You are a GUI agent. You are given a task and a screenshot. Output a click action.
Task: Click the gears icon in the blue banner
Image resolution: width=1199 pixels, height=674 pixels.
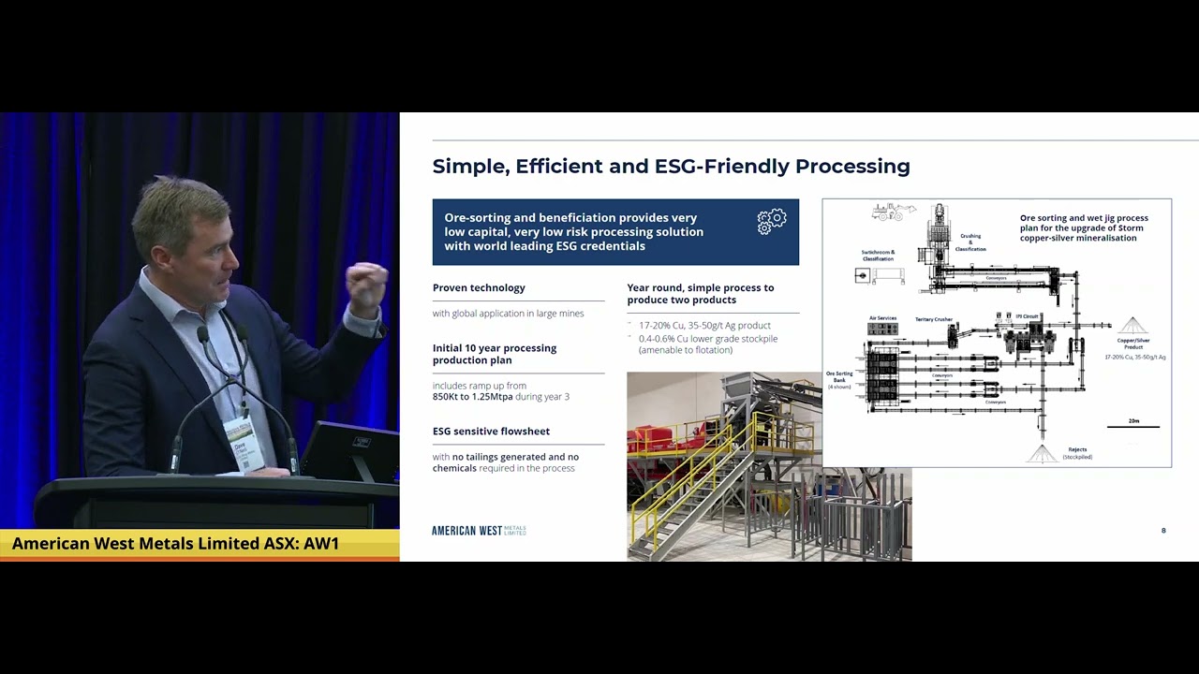point(772,222)
